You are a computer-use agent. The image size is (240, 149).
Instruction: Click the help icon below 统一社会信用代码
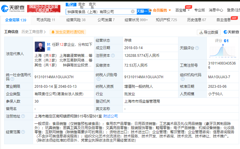point(12,79)
